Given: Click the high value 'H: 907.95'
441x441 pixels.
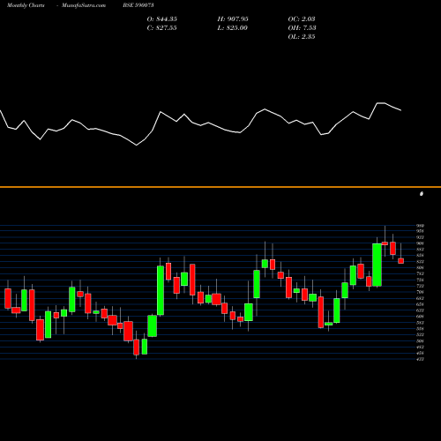Looking at the screenshot, I should tap(233, 19).
